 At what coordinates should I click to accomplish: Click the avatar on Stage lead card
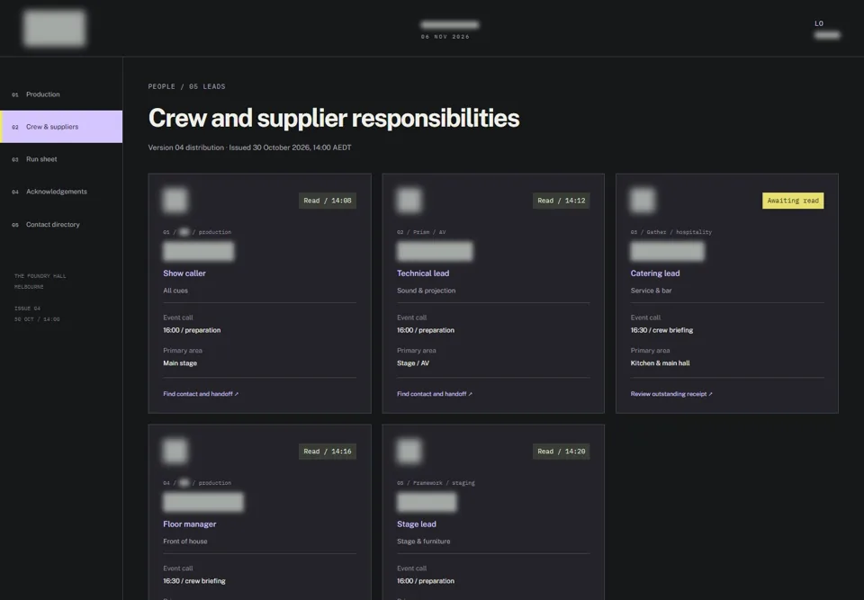(409, 451)
